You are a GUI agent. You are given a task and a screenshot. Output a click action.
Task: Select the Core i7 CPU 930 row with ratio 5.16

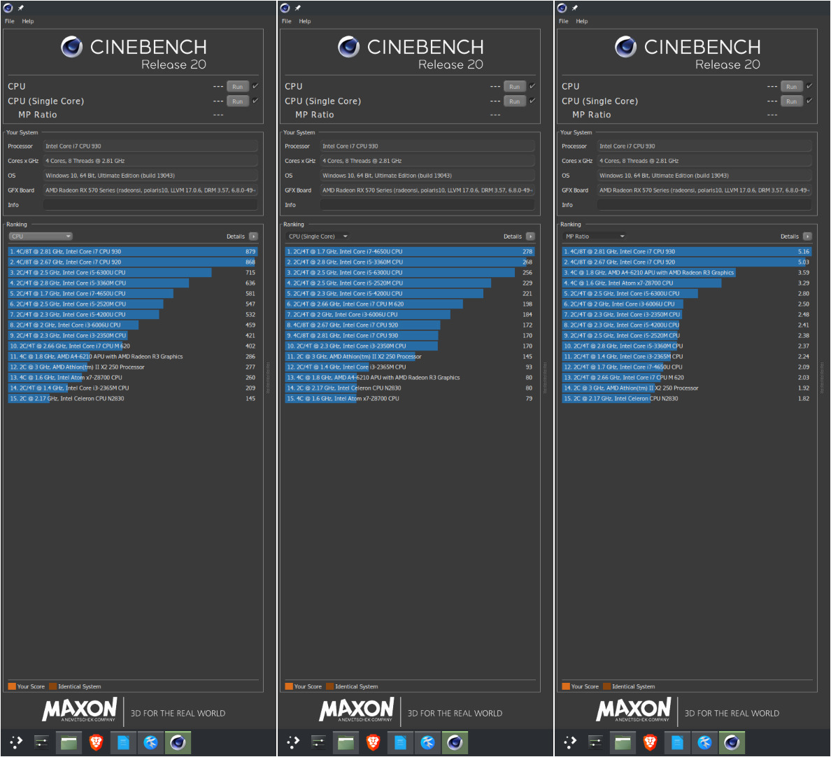[x=687, y=252]
